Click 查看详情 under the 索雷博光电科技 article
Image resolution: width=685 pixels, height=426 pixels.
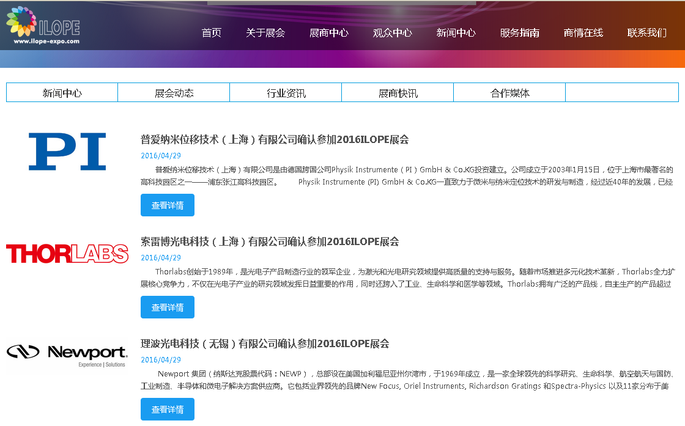[168, 307]
